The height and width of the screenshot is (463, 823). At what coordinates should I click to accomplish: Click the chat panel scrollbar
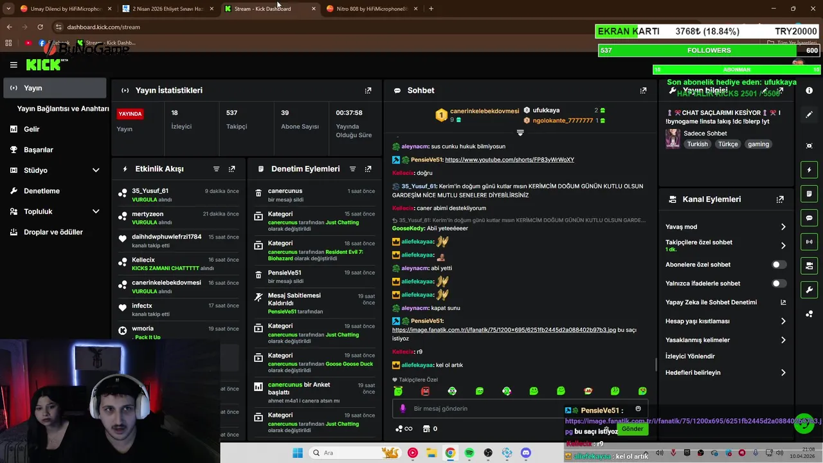point(656,365)
